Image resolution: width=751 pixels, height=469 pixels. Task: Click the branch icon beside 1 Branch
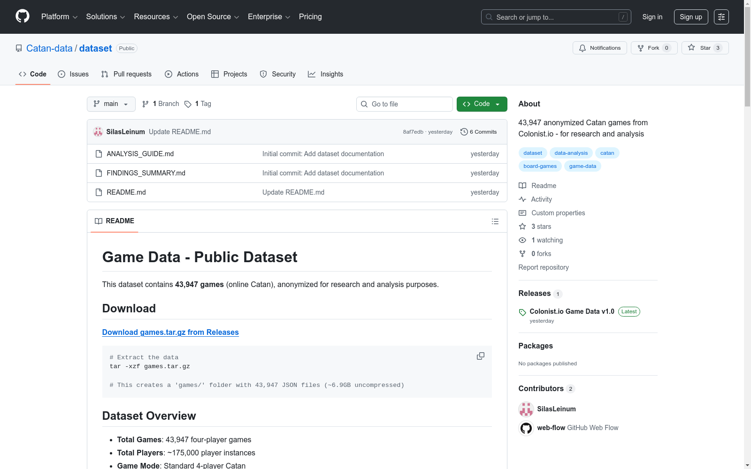click(x=146, y=104)
